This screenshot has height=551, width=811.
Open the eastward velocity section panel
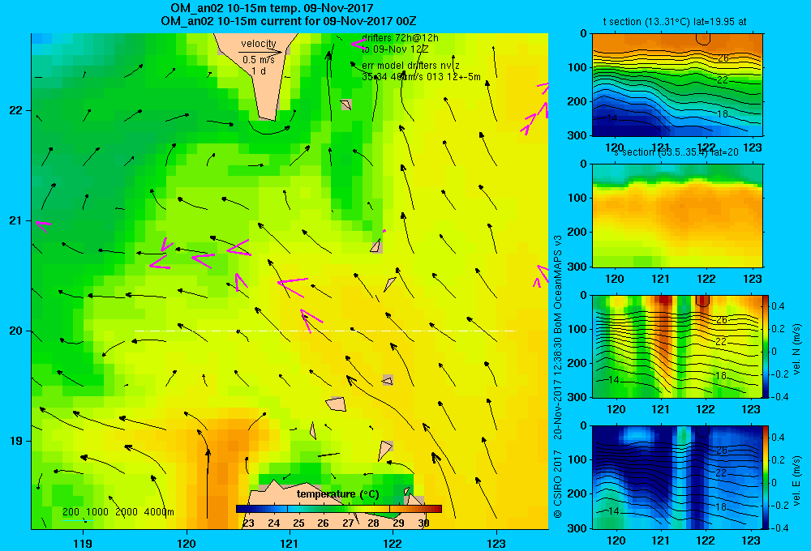coord(677,477)
